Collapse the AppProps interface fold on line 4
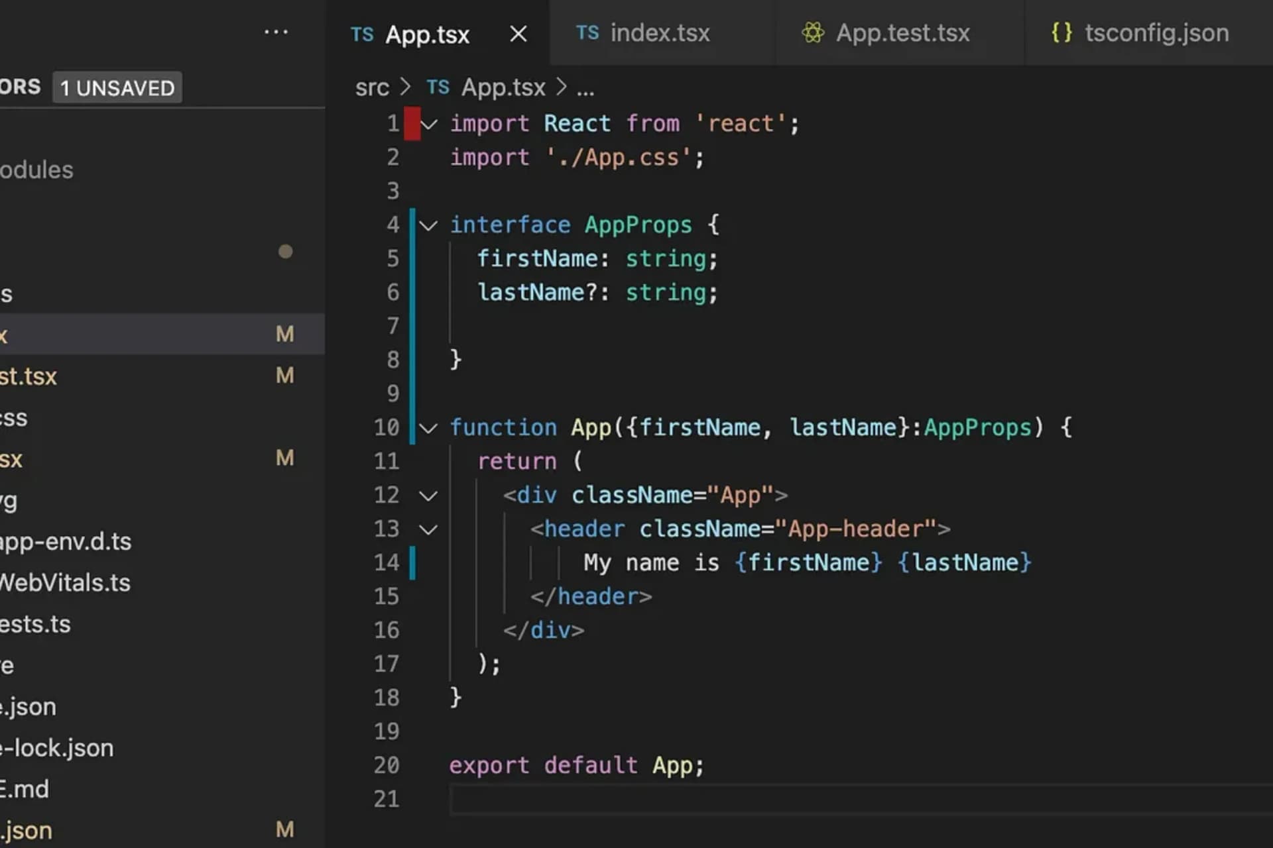 tap(429, 226)
